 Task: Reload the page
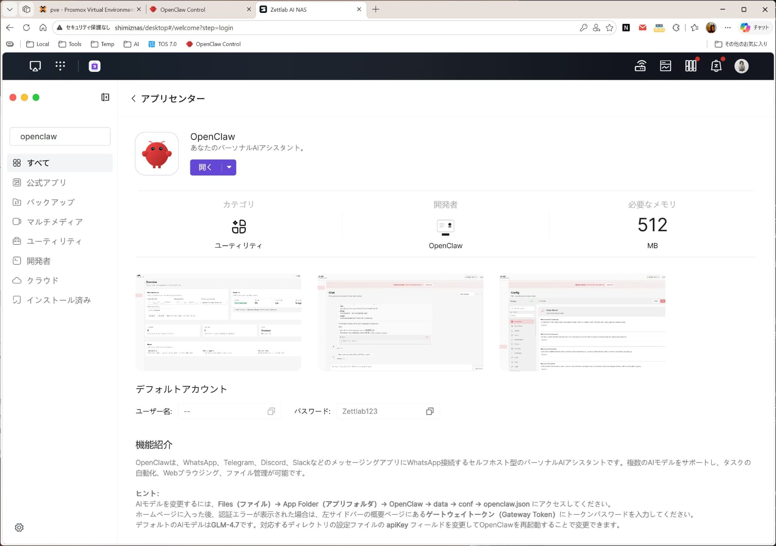pyautogui.click(x=26, y=27)
